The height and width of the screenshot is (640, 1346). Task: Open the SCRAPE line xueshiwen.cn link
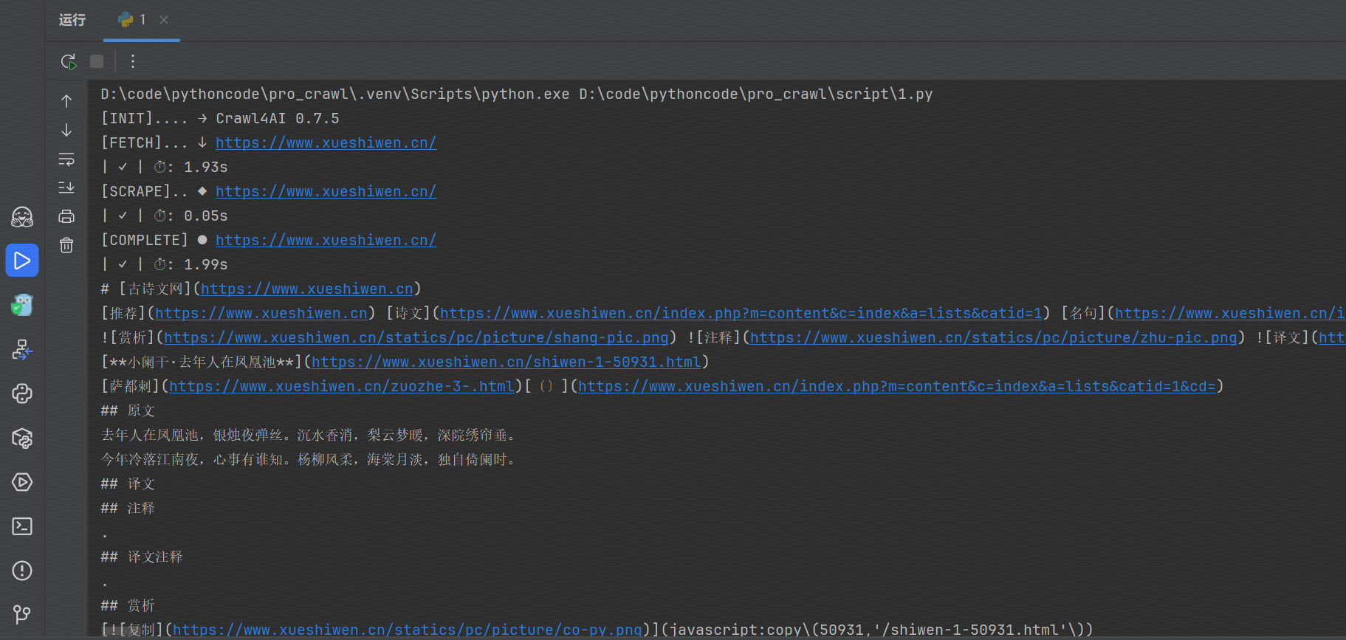click(326, 191)
